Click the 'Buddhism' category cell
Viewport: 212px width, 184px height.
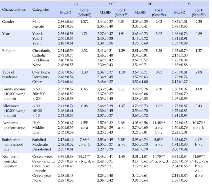click(x=41, y=60)
